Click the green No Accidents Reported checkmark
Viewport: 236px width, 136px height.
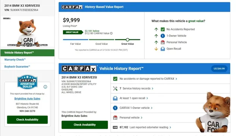point(163,29)
